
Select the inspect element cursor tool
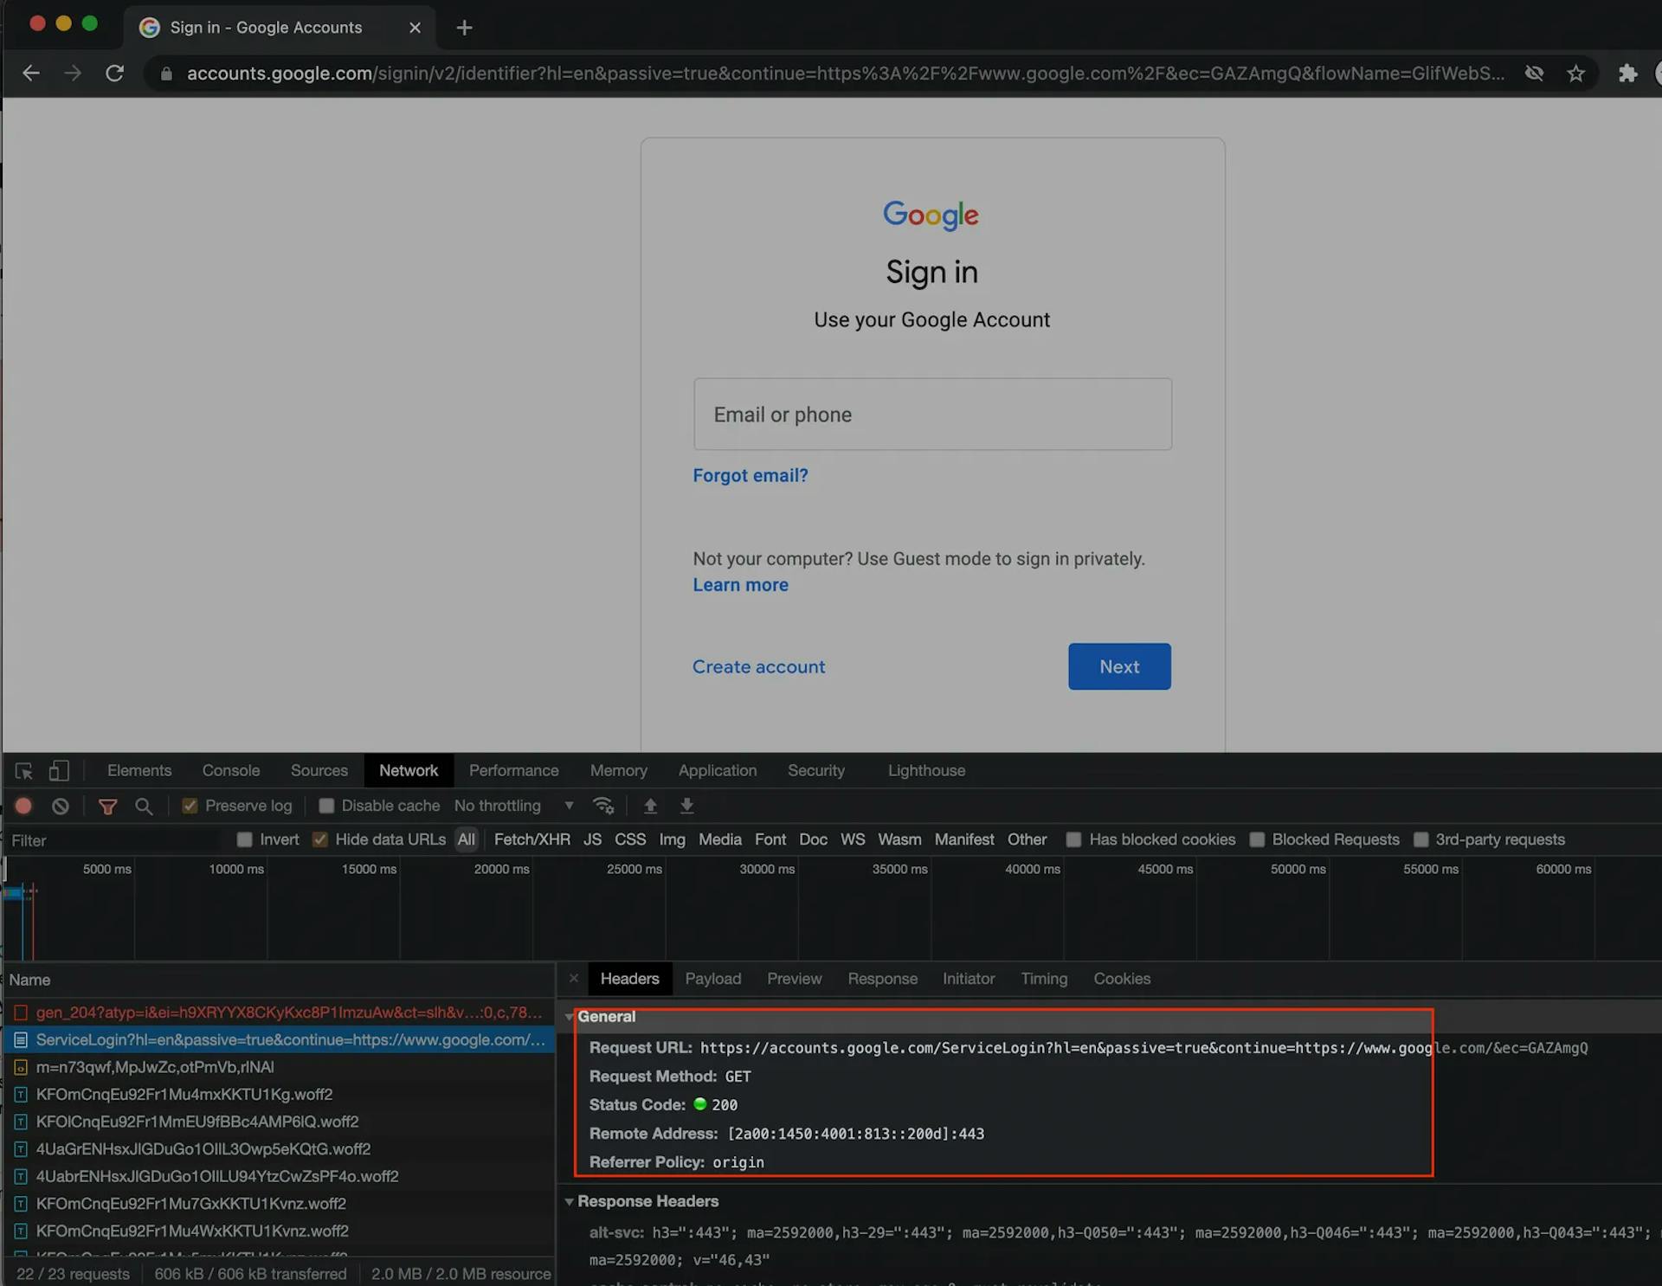22,770
